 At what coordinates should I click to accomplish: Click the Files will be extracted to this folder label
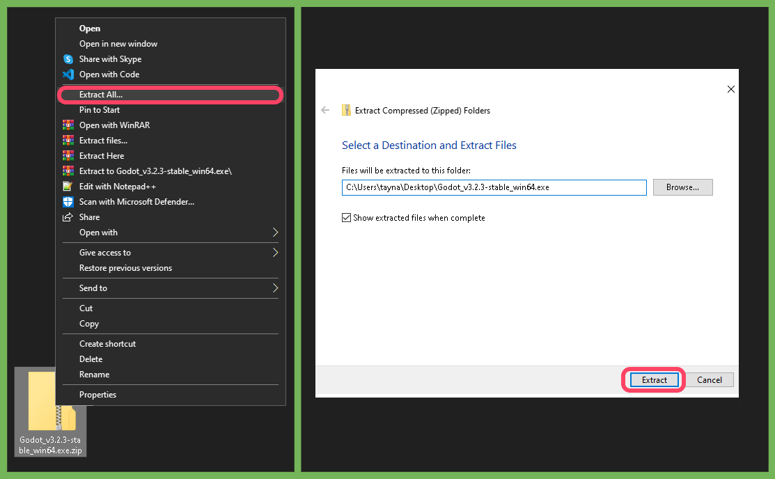point(406,171)
